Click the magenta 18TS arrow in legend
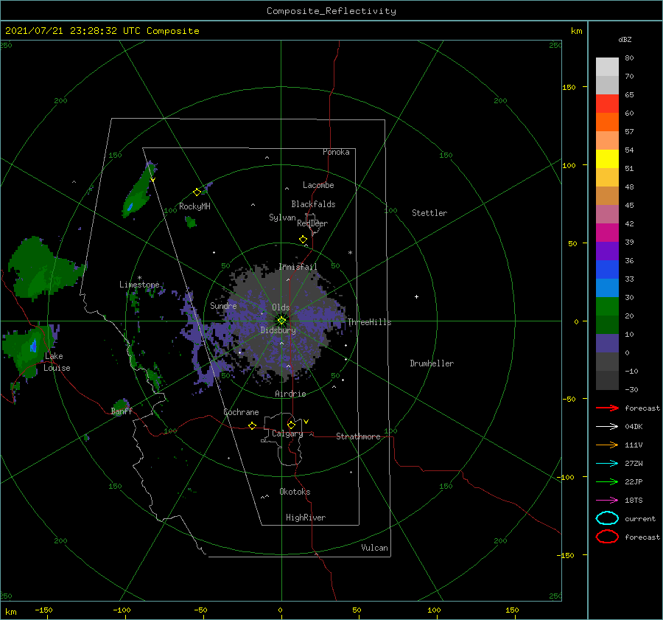 607,501
